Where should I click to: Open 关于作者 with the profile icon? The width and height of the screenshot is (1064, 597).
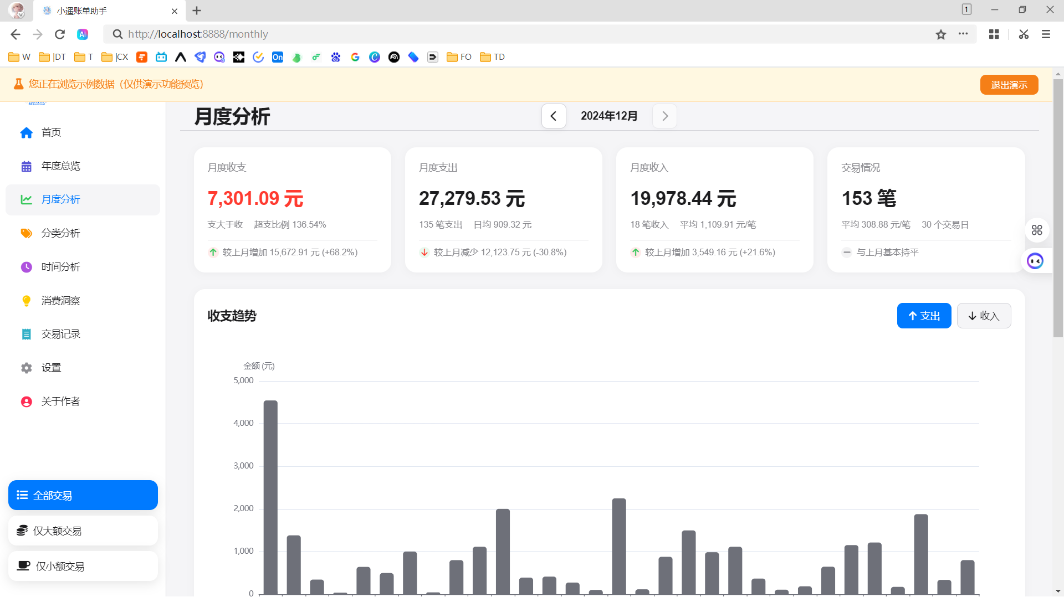(26, 401)
